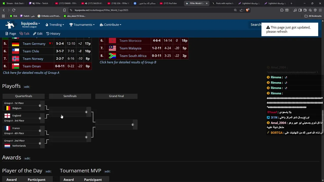Open the Brave Wallet icon
Image resolution: width=324 pixels, height=182 pixels.
click(305, 10)
